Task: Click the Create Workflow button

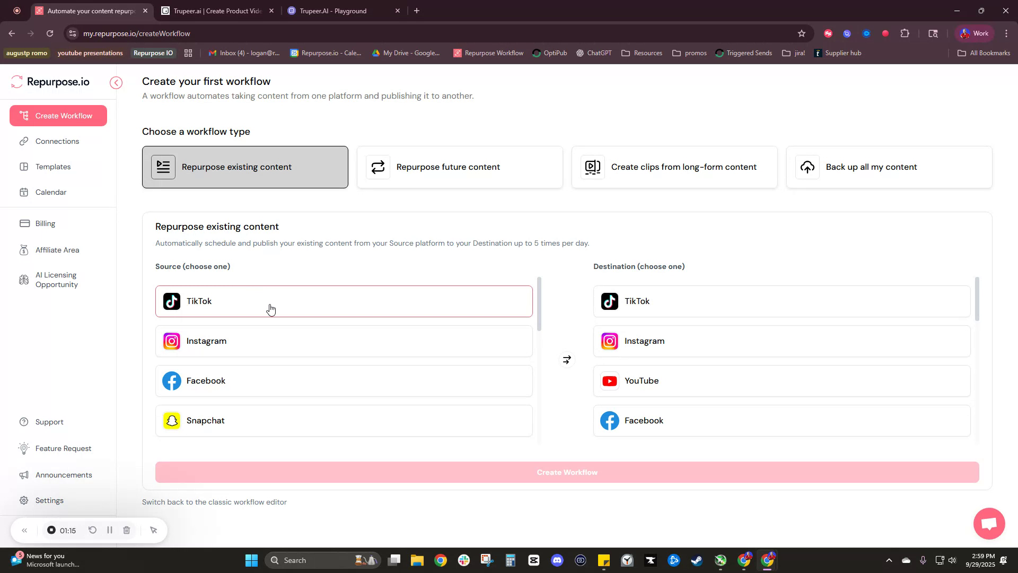Action: click(567, 472)
